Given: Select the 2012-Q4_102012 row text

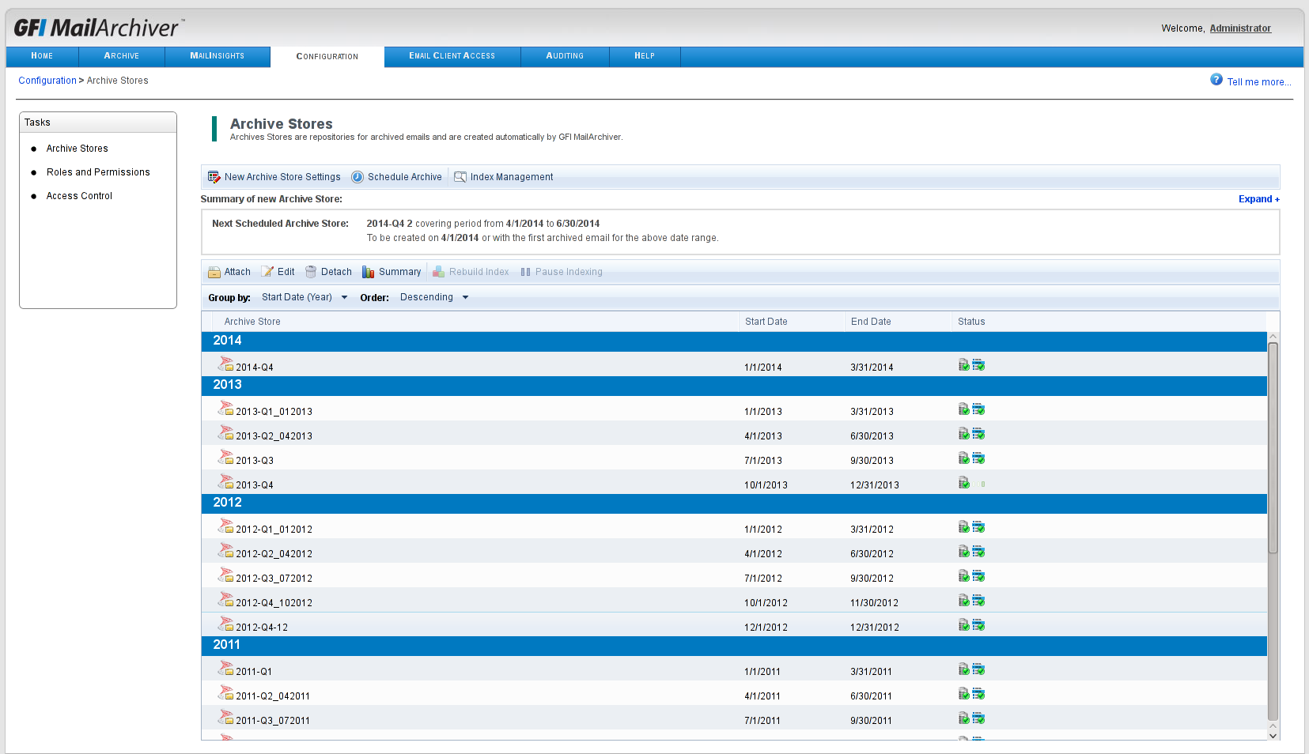Looking at the screenshot, I should click(274, 603).
